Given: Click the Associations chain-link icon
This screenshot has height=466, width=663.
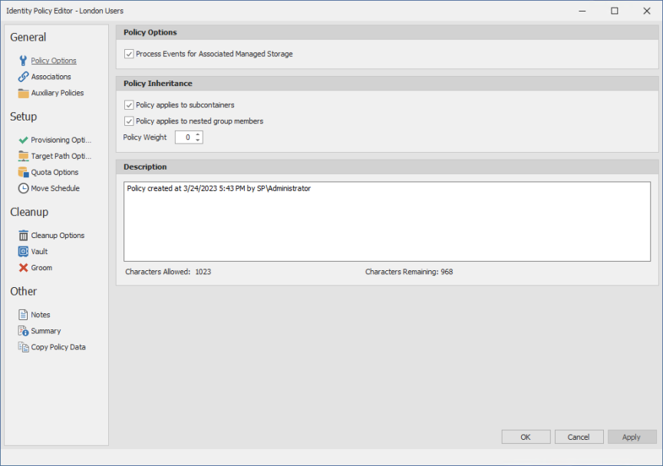Looking at the screenshot, I should click(x=23, y=77).
